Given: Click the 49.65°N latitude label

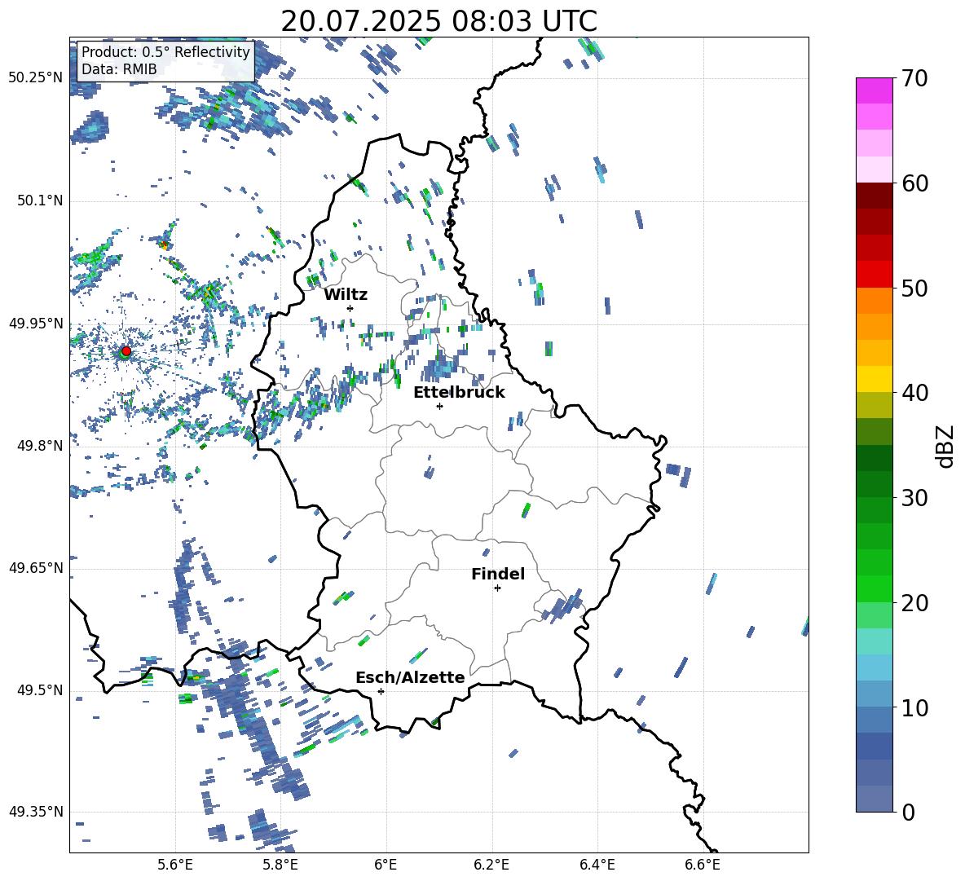Looking at the screenshot, I should click(x=36, y=567).
